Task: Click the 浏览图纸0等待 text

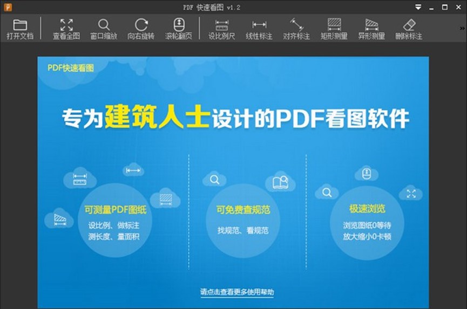Action: click(367, 225)
